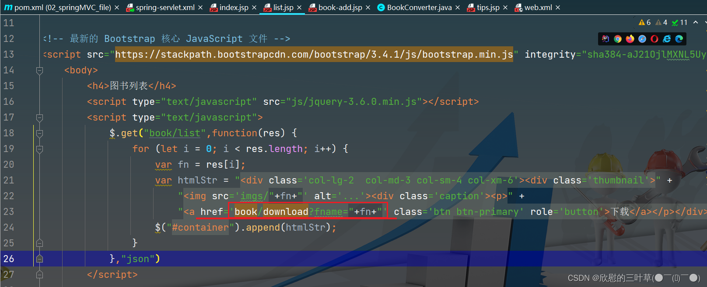Open page in Internet Explorer
Image resolution: width=707 pixels, height=287 pixels.
click(667, 39)
